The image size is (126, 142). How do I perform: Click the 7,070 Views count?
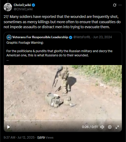[45, 138]
